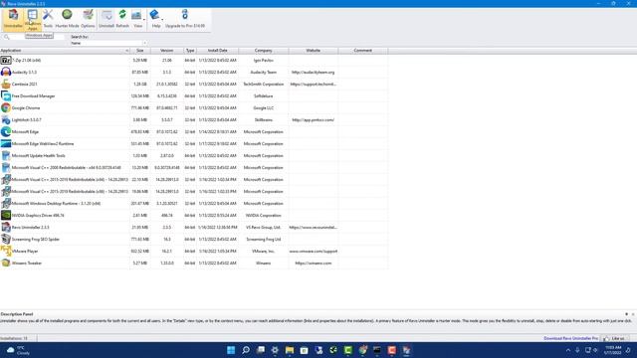This screenshot has width=637, height=358.
Task: Open the Search by Name combo box
Action: click(x=108, y=43)
